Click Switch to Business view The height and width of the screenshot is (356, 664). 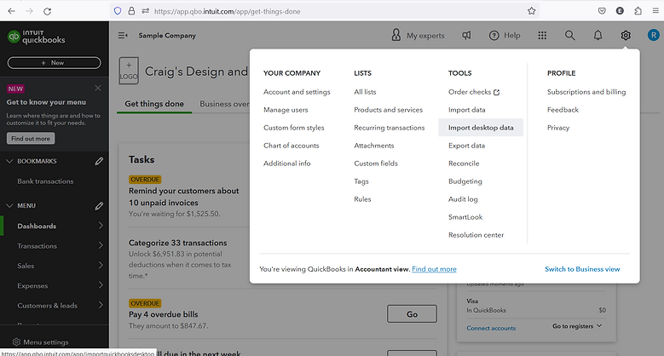[582, 269]
